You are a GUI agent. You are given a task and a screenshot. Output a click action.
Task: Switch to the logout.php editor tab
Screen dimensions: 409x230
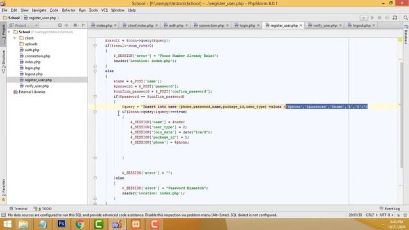pyautogui.click(x=361, y=26)
